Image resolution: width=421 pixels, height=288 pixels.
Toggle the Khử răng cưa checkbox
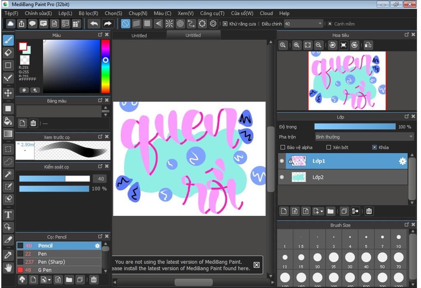pos(225,24)
